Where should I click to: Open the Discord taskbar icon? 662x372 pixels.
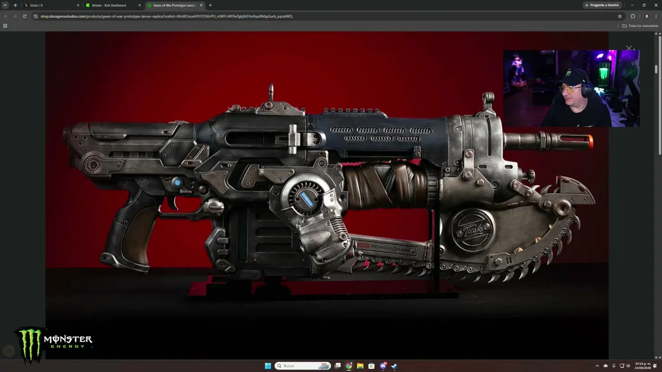pyautogui.click(x=383, y=366)
